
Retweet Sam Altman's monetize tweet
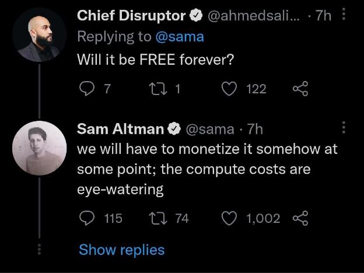tap(158, 218)
